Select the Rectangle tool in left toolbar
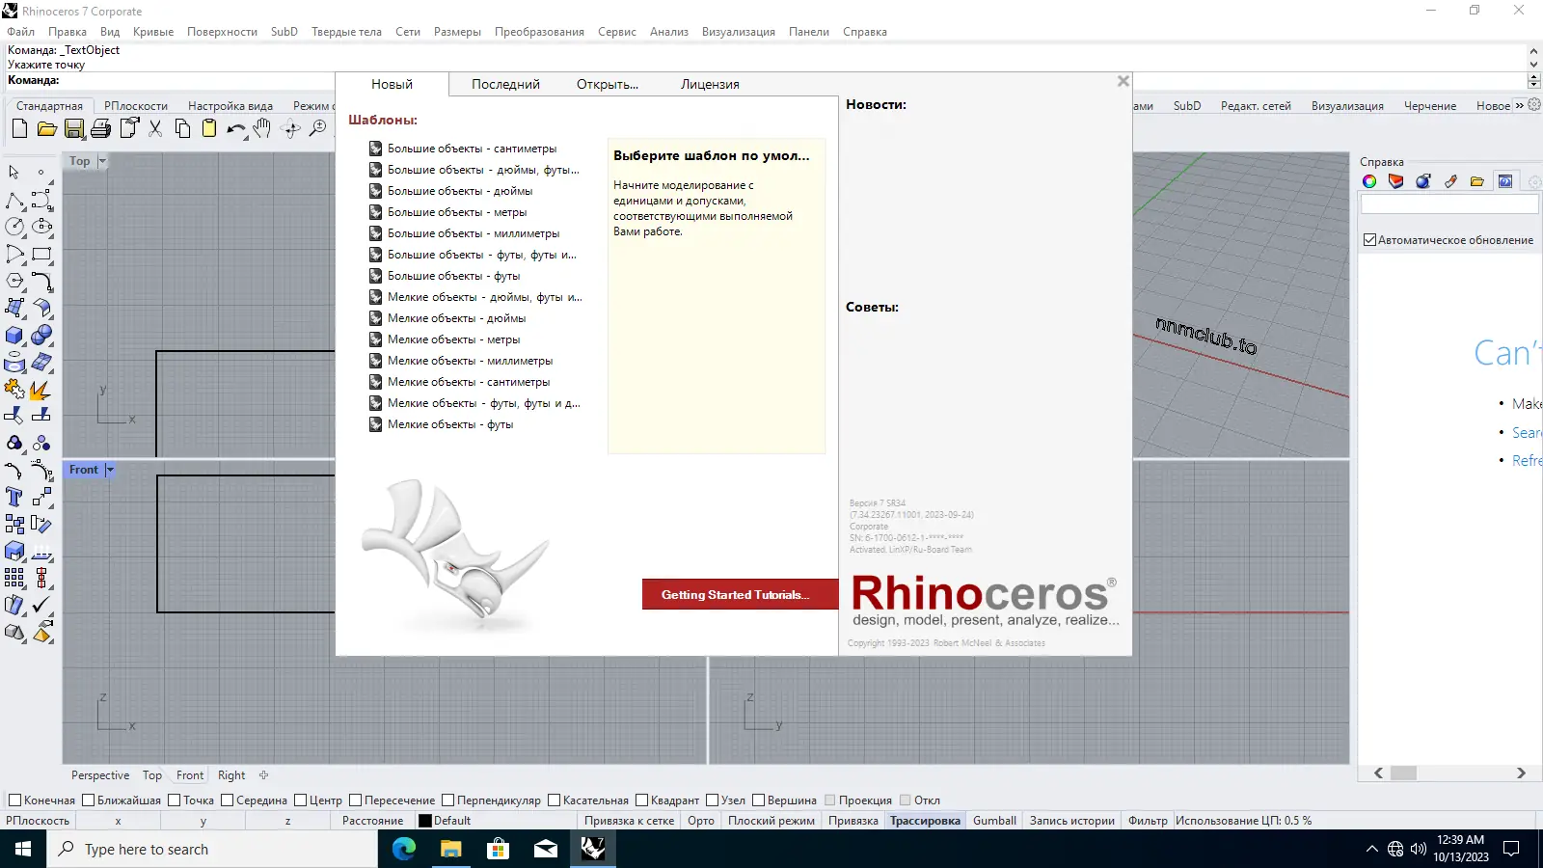This screenshot has height=868, width=1543. 42,255
